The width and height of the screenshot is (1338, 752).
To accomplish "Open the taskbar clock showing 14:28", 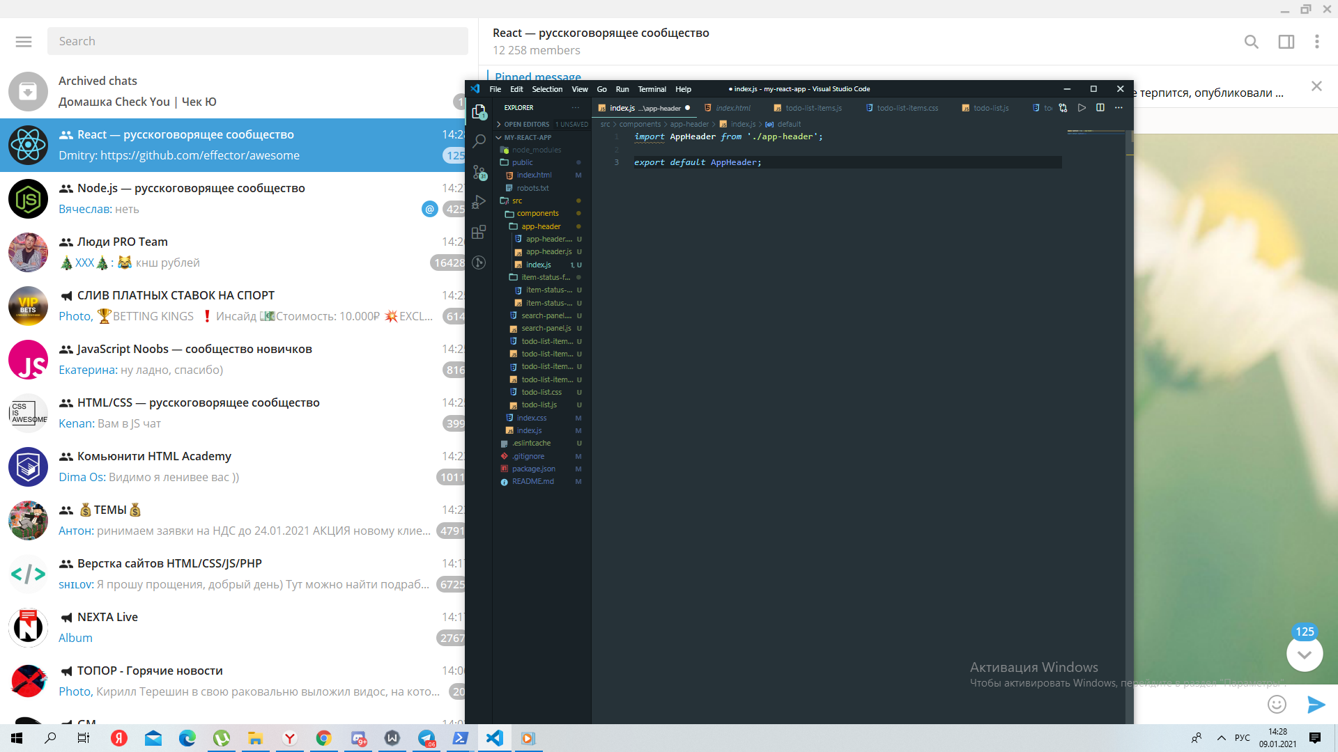I will [x=1278, y=738].
